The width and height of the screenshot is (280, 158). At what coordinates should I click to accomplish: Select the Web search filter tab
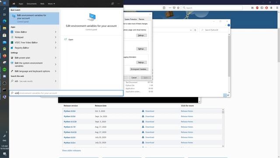pyautogui.click(x=42, y=4)
